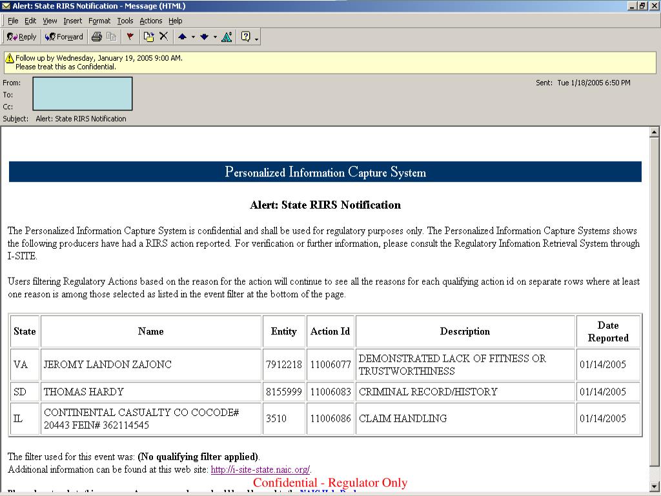Click the Help question mark icon

point(245,37)
